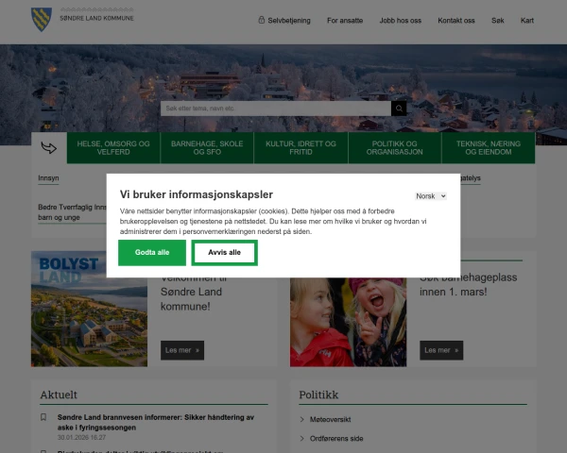Click the Aktuelt section heading
Viewport: 567px width, 453px height.
[59, 394]
